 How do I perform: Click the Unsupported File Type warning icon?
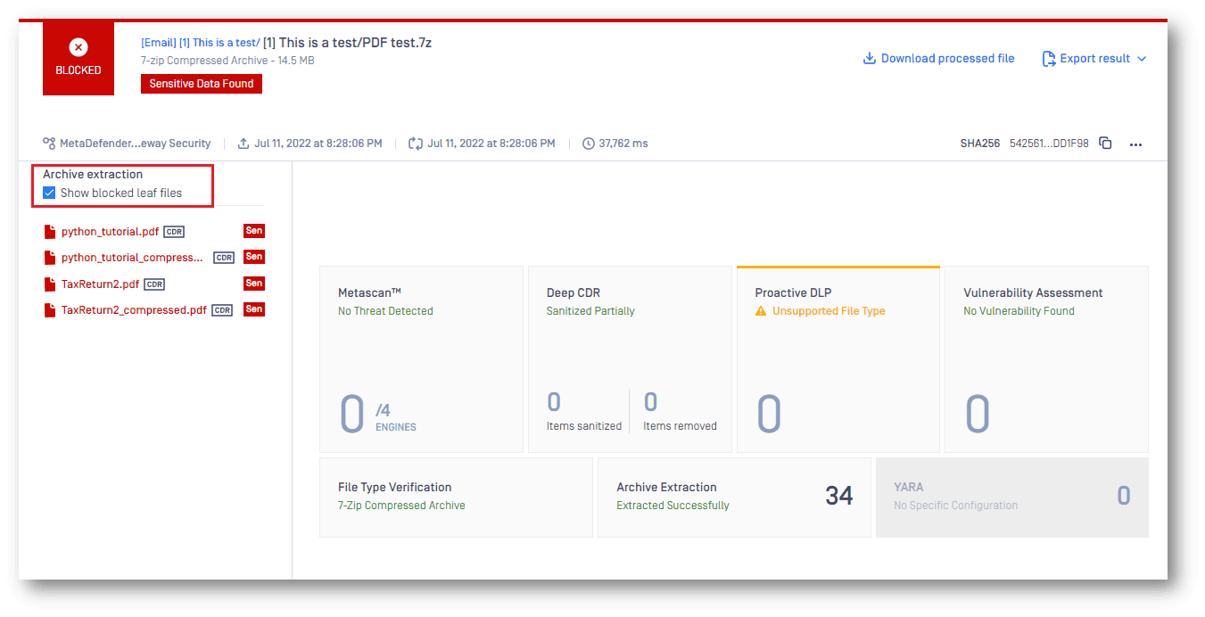pos(761,311)
